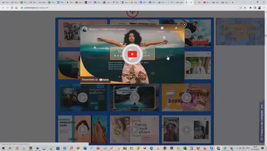
Task: Click the orange-text banner on the right
Action: [x=240, y=32]
